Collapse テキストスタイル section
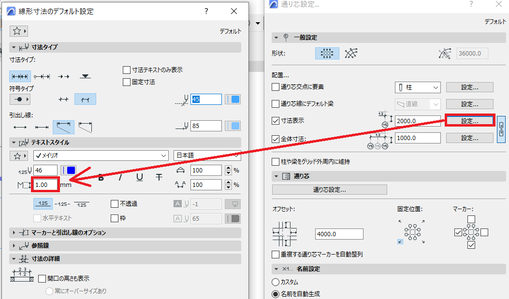 pos(14,142)
